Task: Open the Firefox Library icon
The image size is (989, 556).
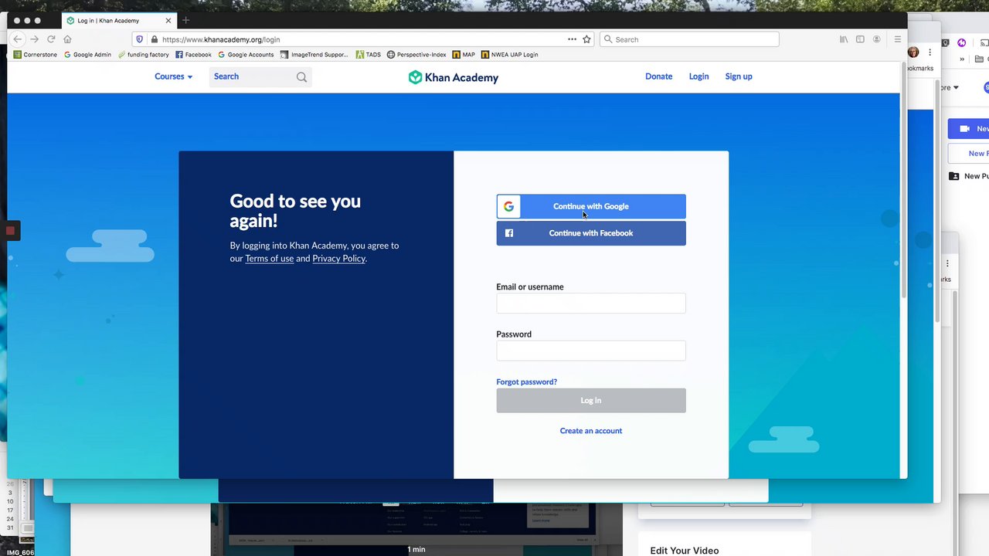Action: coord(844,39)
